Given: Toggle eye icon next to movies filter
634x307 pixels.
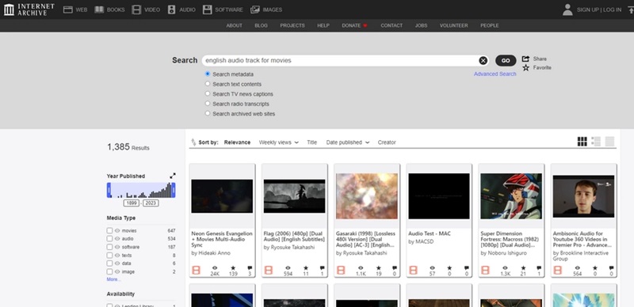Looking at the screenshot, I should [x=117, y=231].
